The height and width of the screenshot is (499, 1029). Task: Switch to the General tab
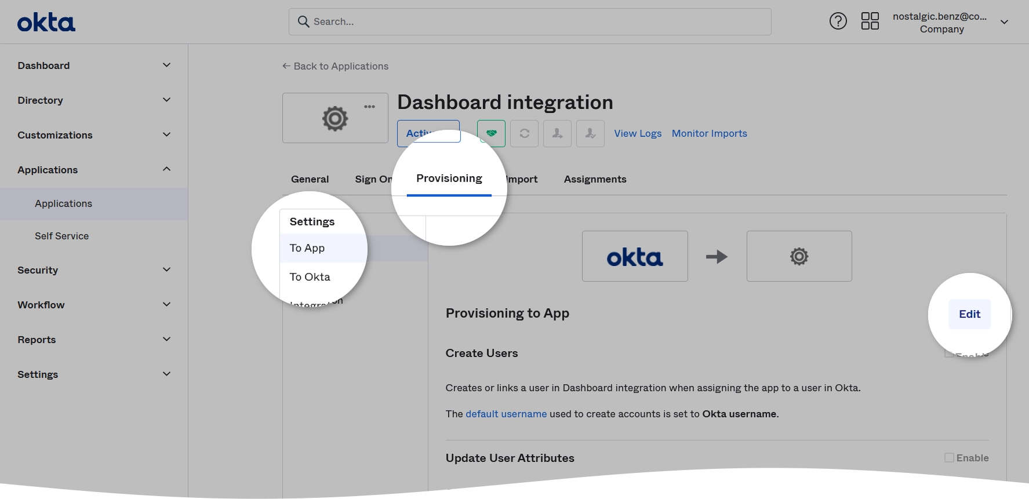pos(310,179)
